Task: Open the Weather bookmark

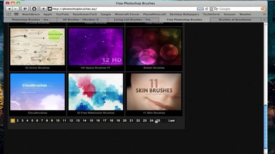Action: click(245, 14)
